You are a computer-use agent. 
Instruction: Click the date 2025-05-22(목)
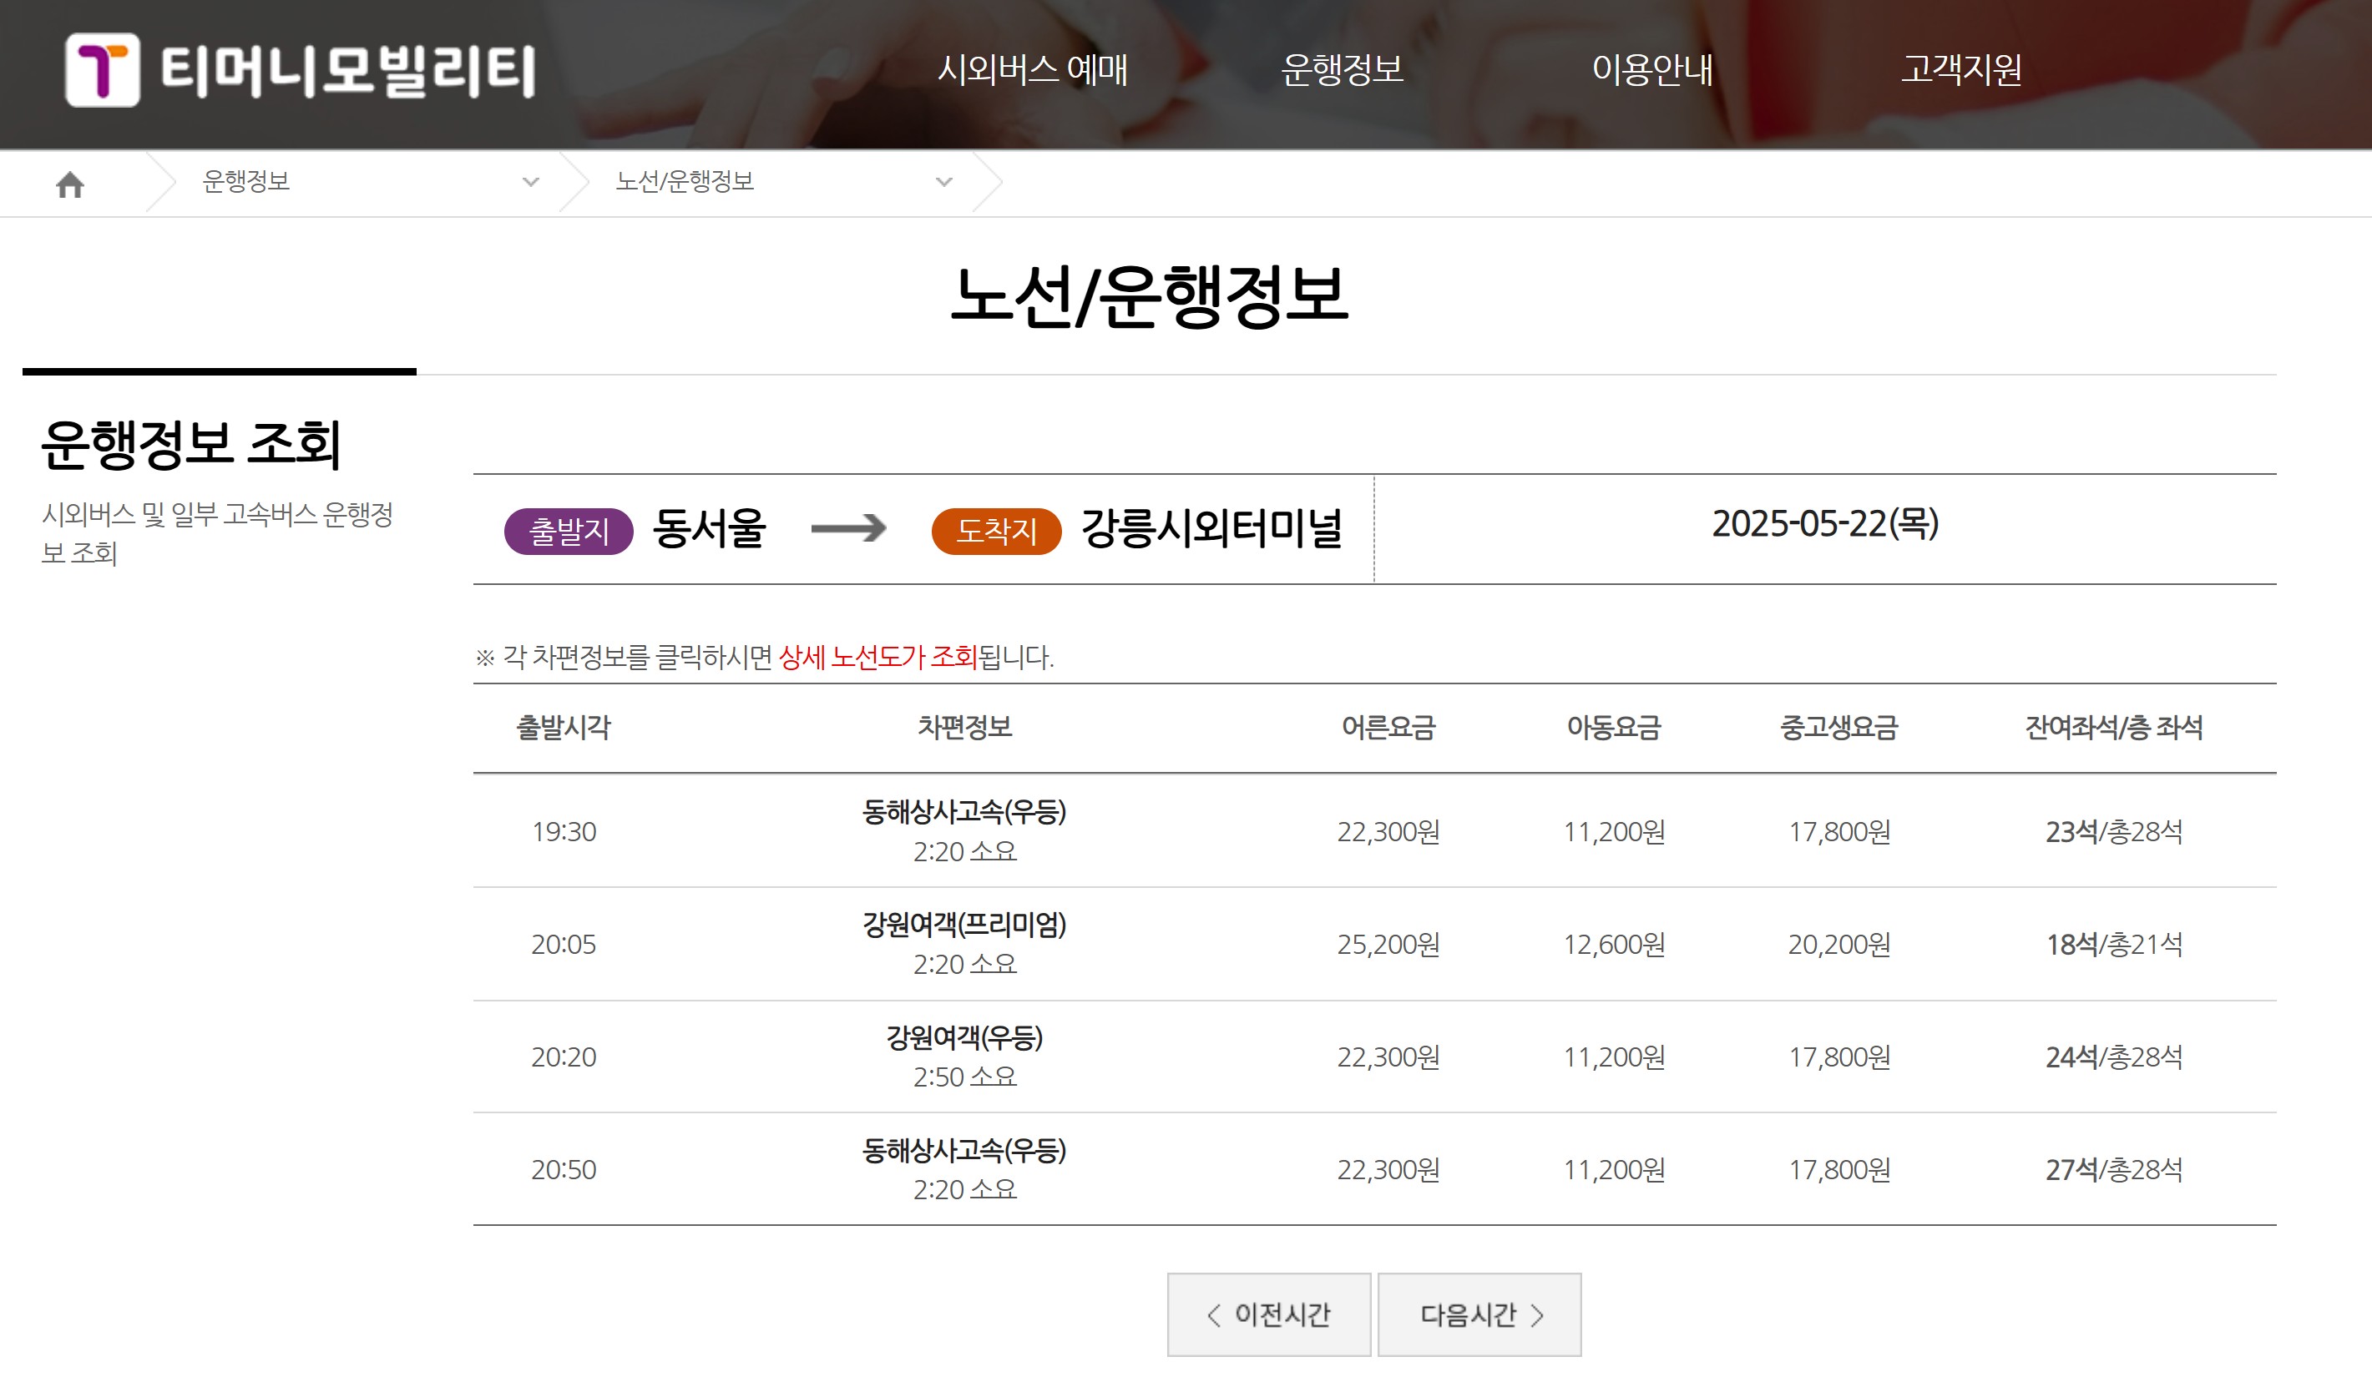(1824, 524)
